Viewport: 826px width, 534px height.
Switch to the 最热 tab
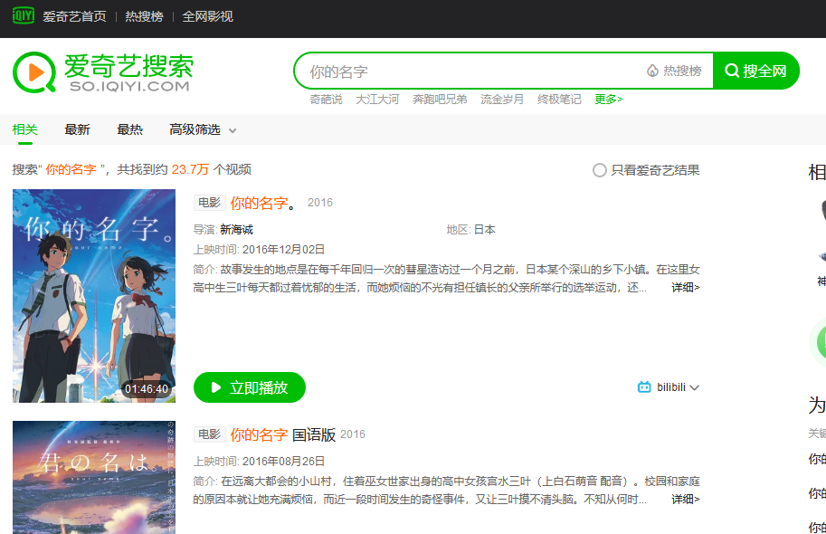click(x=129, y=129)
